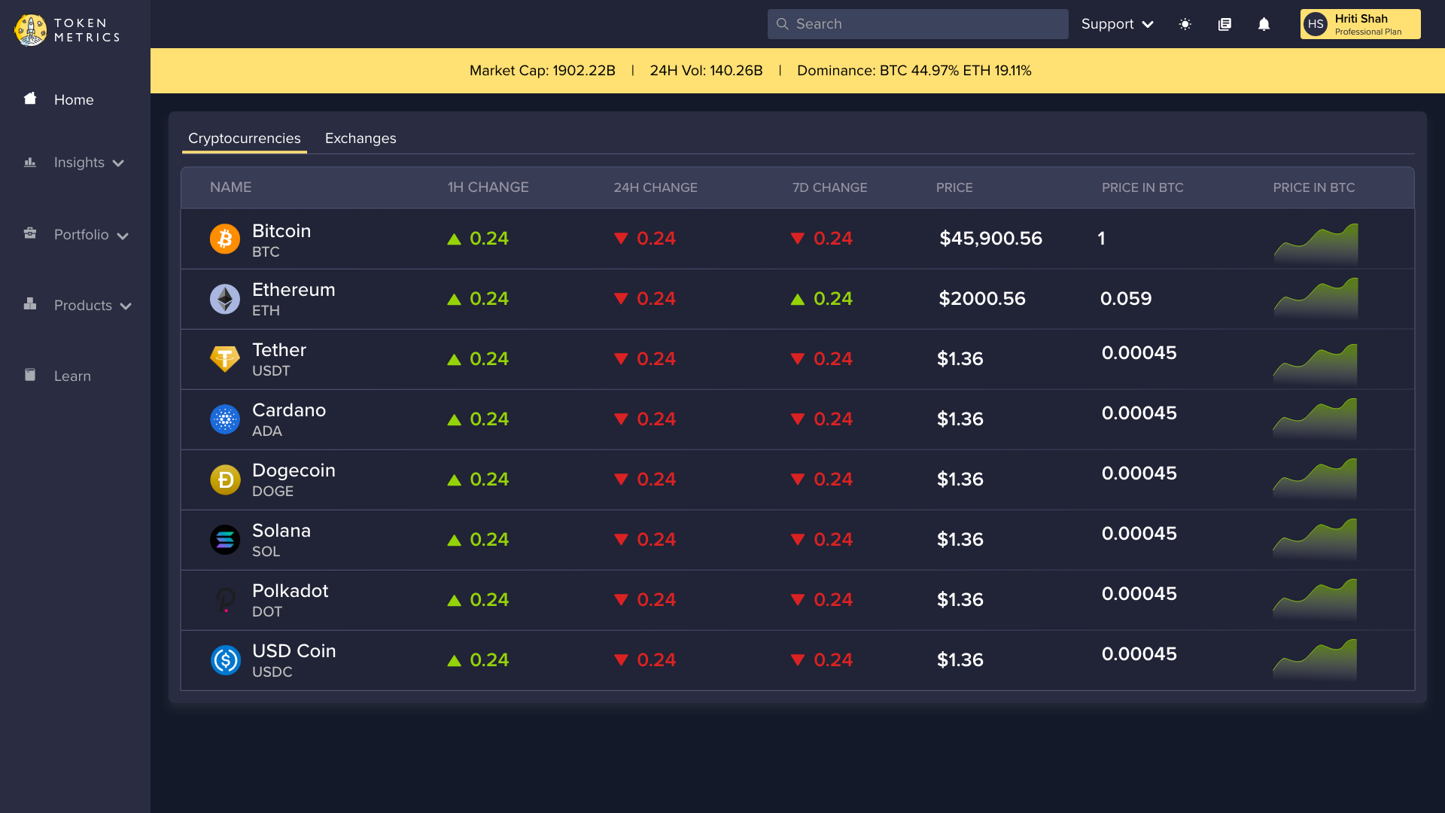This screenshot has height=813, width=1445.
Task: Select the Cryptocurrencies tab
Action: 244,139
